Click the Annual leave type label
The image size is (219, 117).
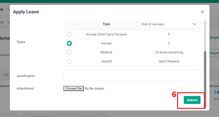[x=106, y=43]
